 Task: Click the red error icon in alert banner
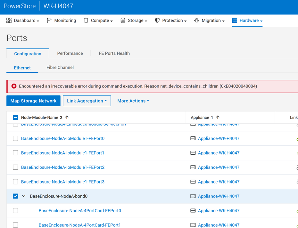coord(14,86)
